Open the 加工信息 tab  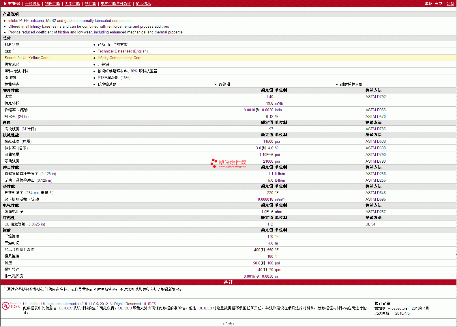143,3
